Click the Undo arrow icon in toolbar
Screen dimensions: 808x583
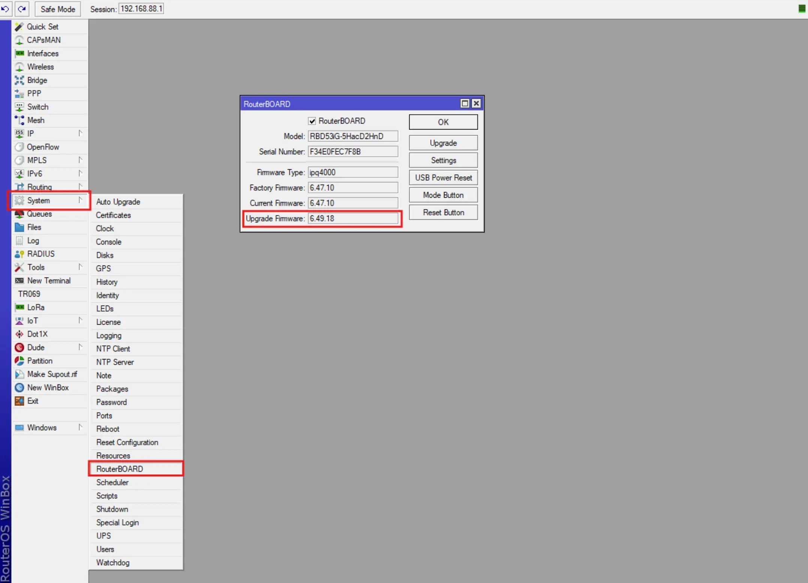5,9
